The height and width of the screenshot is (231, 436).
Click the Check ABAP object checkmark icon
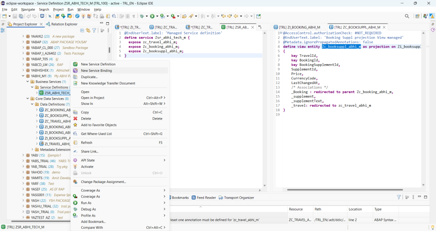[x=77, y=17]
